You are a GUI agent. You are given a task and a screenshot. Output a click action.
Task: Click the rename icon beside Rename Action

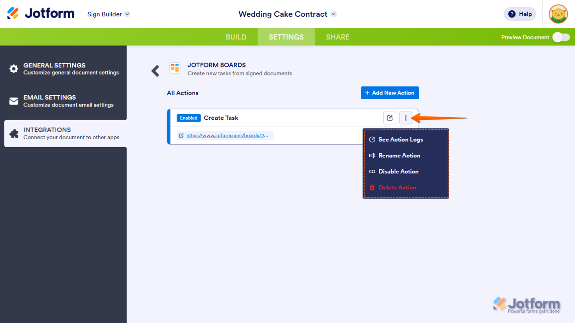(372, 156)
